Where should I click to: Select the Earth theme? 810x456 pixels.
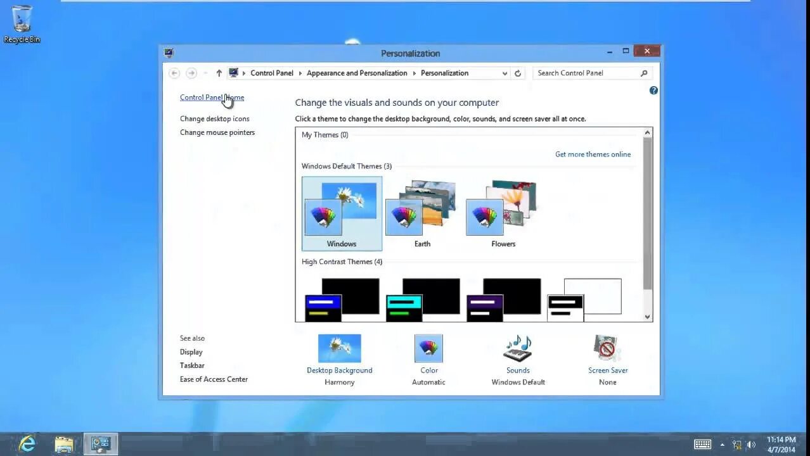coord(422,214)
